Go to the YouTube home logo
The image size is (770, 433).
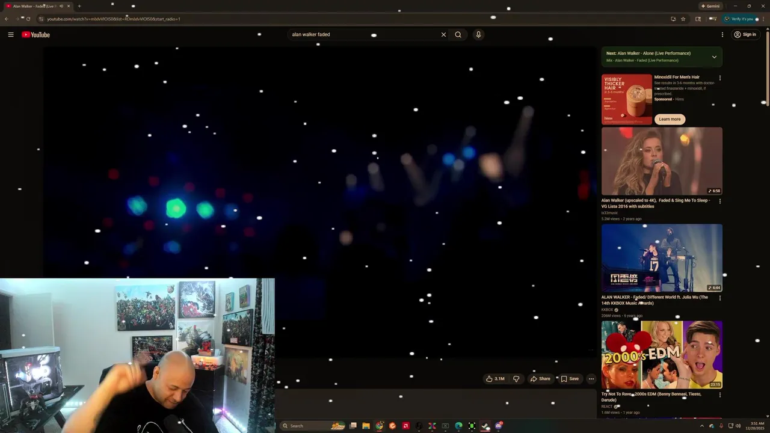(x=35, y=35)
